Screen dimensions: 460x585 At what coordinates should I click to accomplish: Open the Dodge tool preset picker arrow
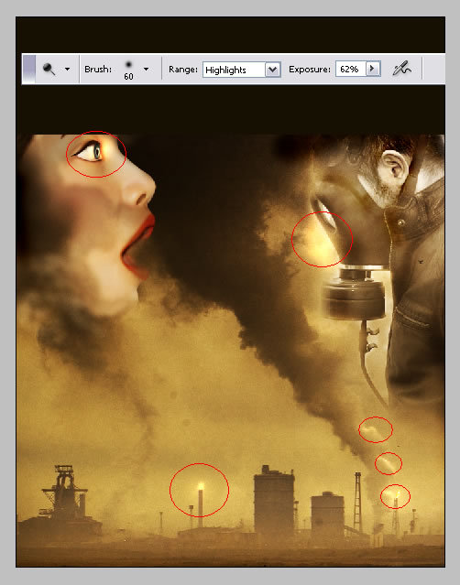point(67,69)
